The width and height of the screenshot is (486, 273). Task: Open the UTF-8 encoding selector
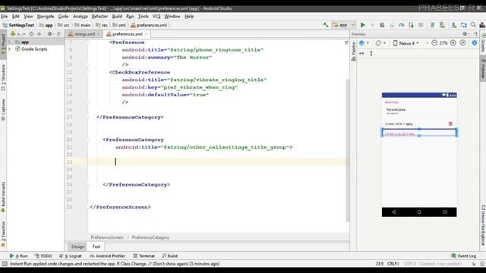pos(410,264)
